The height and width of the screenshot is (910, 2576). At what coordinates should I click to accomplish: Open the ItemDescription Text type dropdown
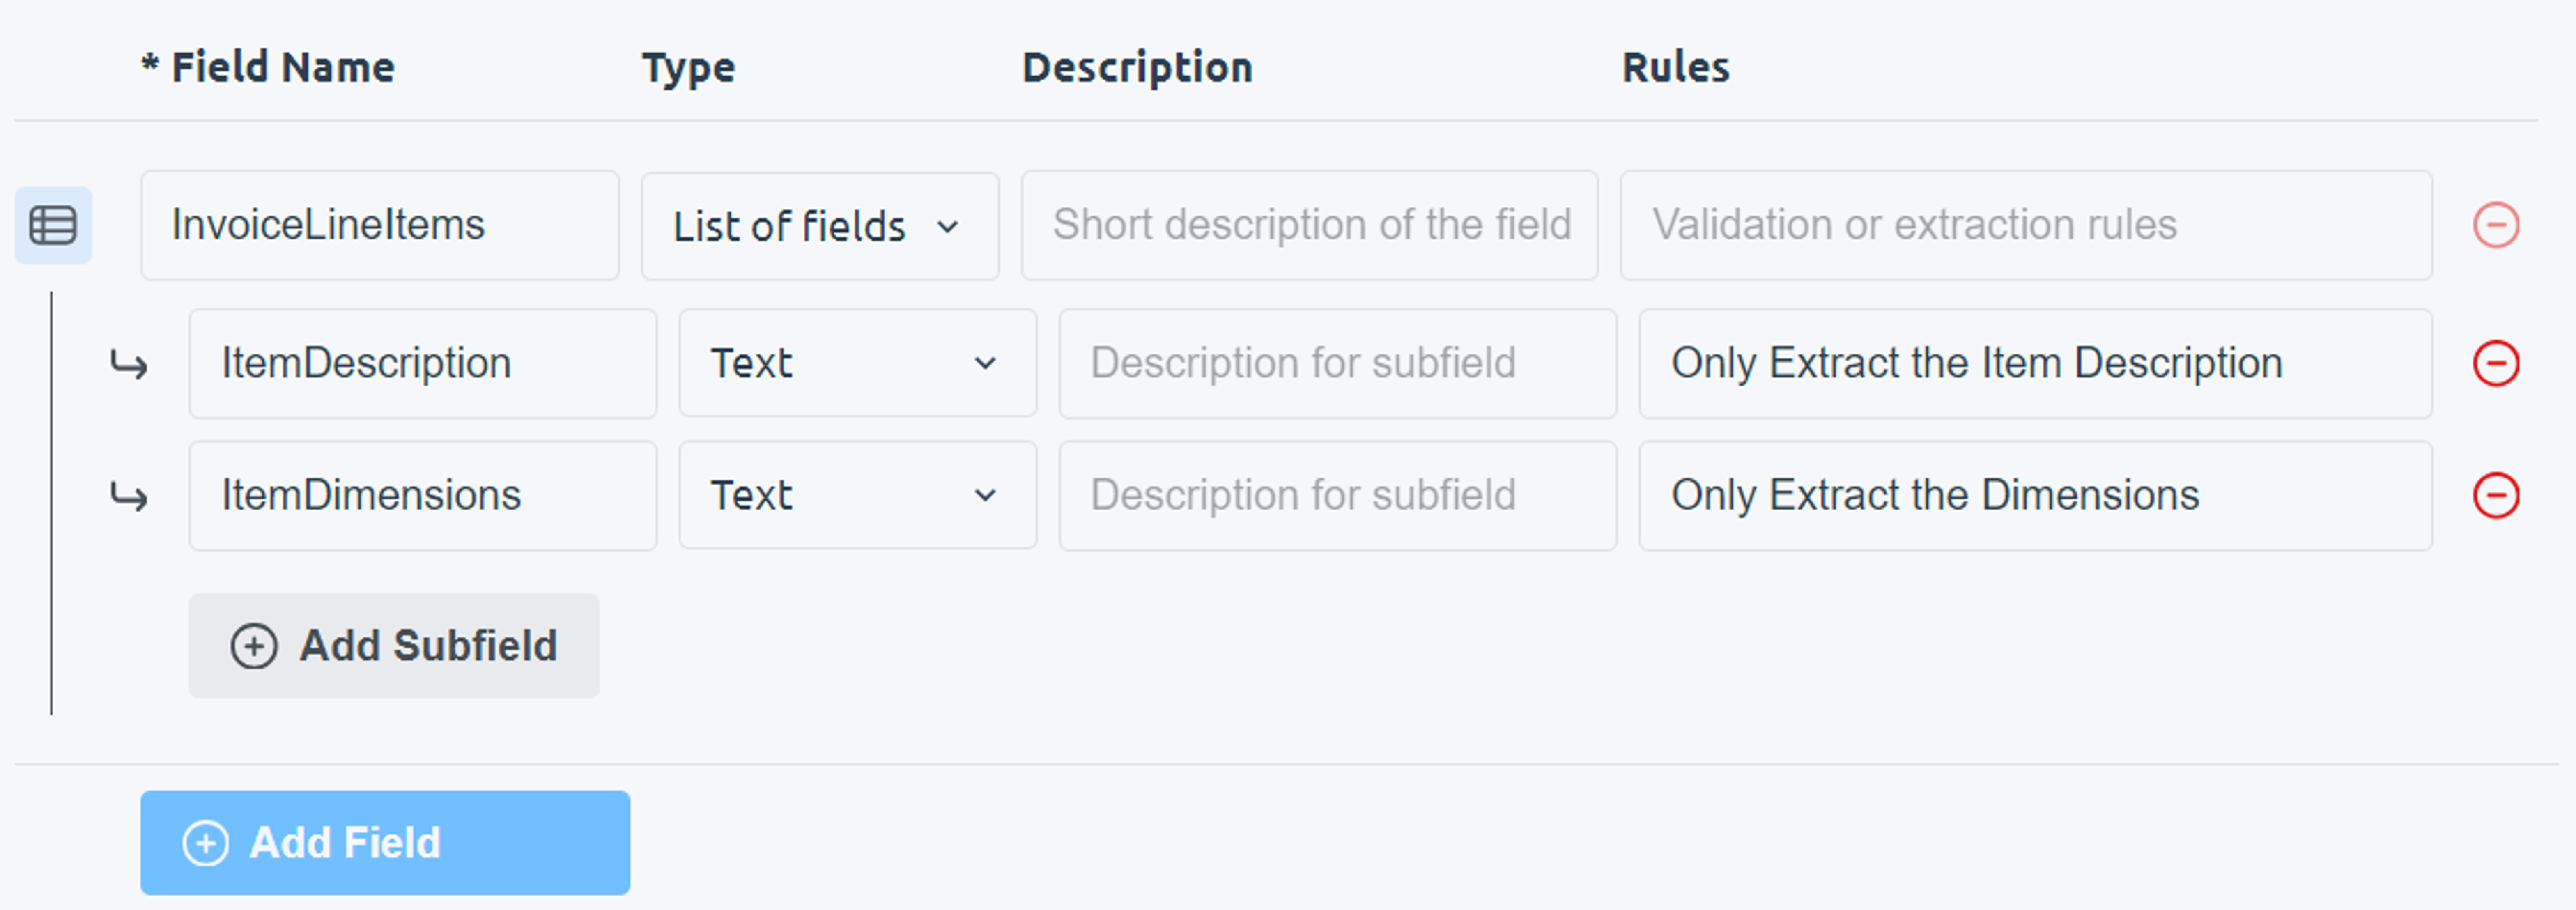click(x=857, y=363)
